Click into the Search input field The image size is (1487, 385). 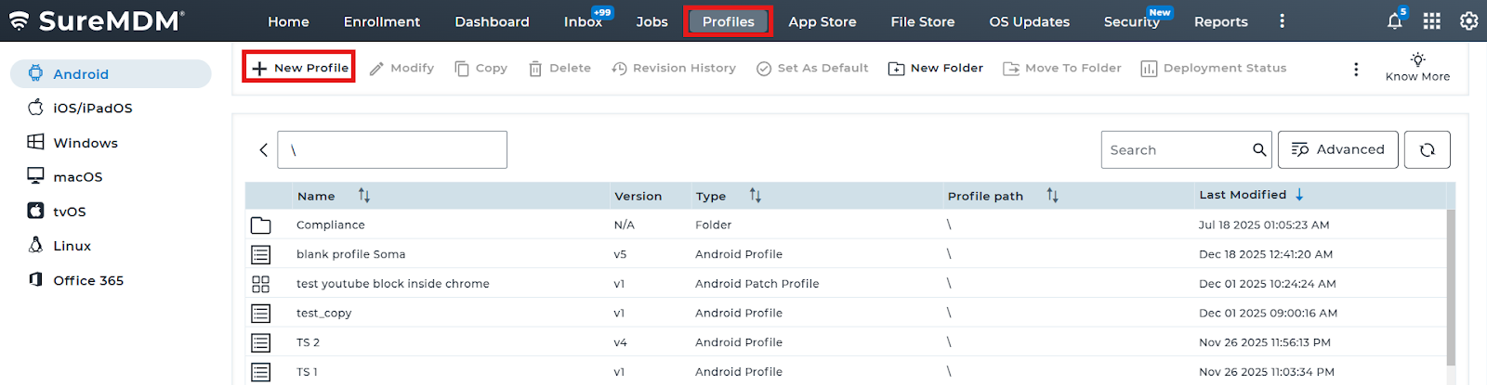pyautogui.click(x=1176, y=149)
